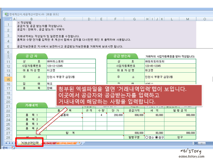Image resolution: width=213 pixels, height=159 pixels.
Task: Click the 발행구분 label cell
Action: 134,137
